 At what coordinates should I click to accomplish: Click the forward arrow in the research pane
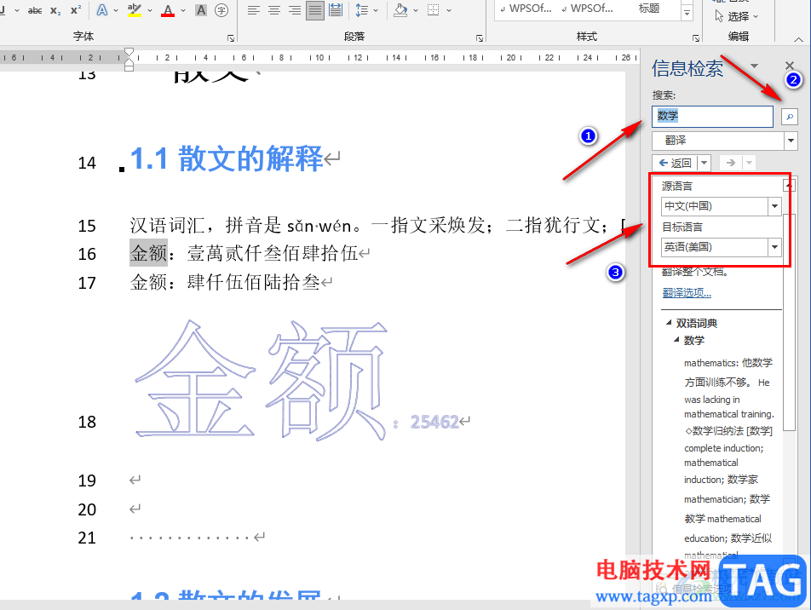pos(730,163)
